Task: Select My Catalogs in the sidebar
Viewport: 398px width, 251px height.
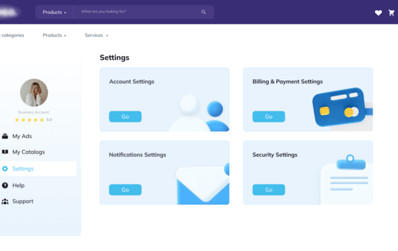Action: [28, 152]
